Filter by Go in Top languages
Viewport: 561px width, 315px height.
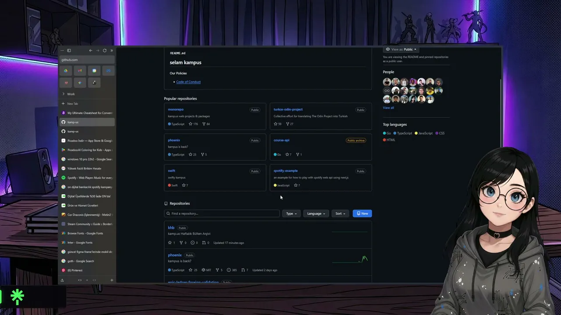click(387, 133)
